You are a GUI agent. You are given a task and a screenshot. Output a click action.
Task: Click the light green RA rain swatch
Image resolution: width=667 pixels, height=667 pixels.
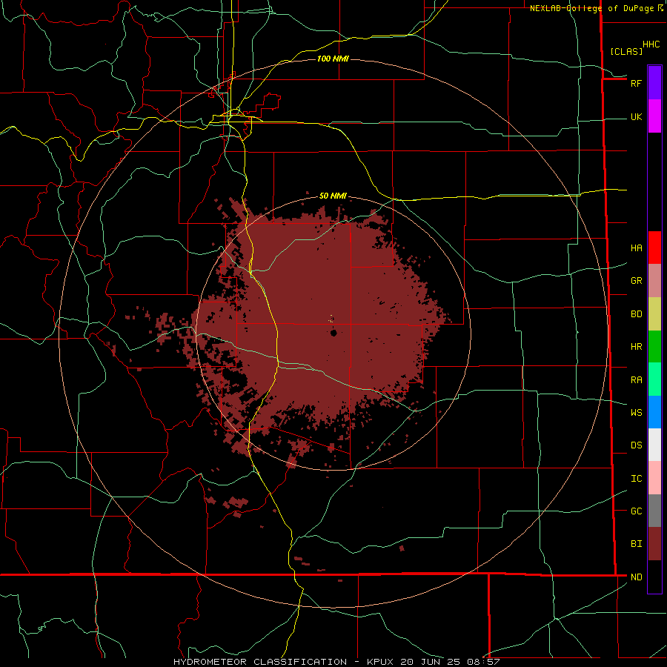[x=654, y=379]
